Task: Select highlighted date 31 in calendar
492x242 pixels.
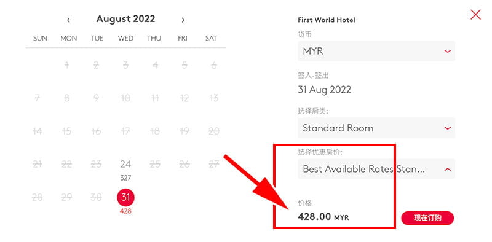Action: pyautogui.click(x=125, y=197)
